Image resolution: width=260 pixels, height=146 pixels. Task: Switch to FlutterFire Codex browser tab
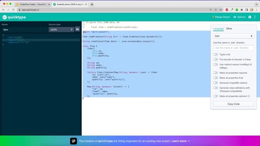click(33, 4)
